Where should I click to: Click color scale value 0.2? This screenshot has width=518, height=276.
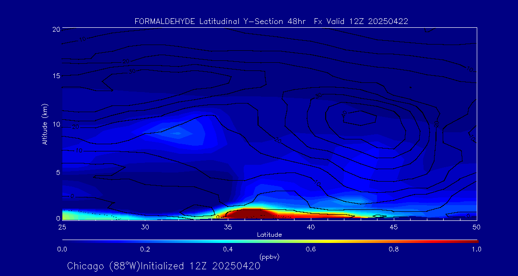tap(145, 249)
